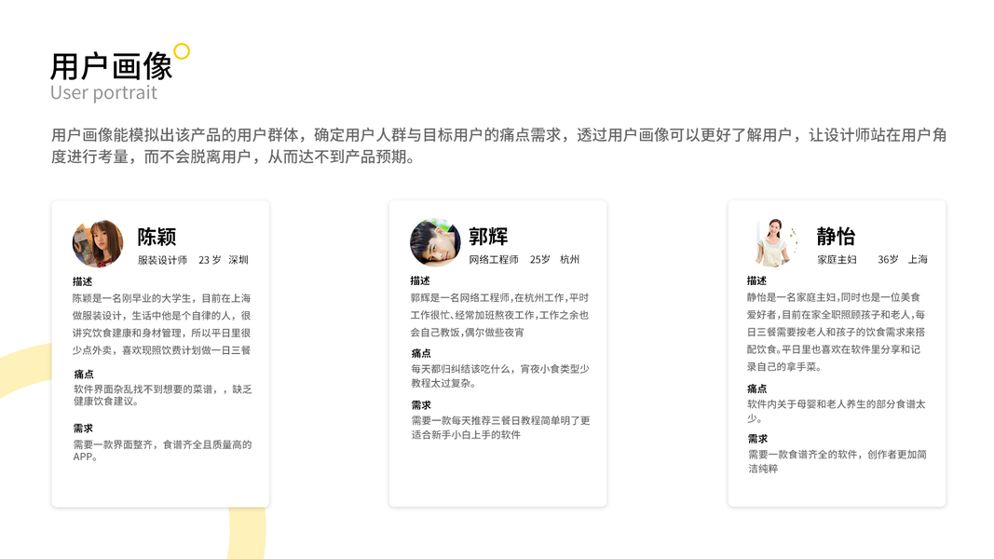Click 需求 heading in 陈颖's card

[83, 429]
